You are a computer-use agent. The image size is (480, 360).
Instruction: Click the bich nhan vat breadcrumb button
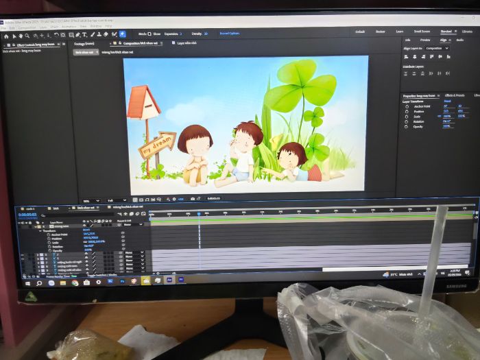86,52
